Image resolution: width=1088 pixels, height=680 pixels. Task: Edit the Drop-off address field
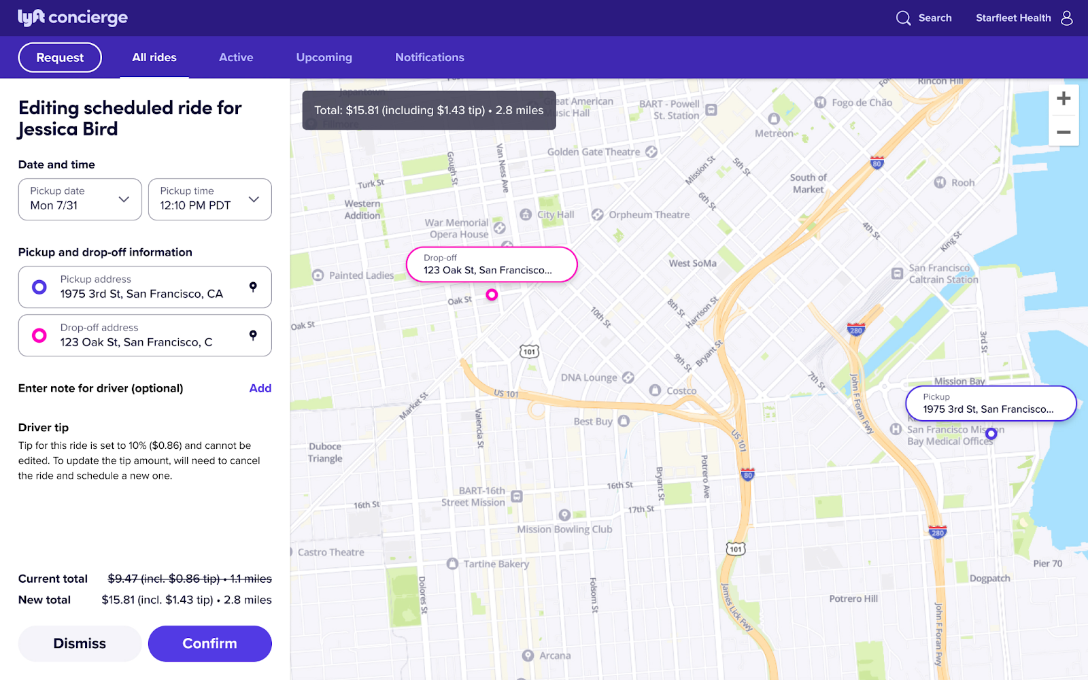click(145, 335)
